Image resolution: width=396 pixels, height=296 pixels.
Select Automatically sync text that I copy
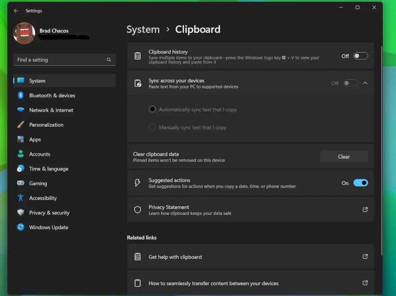152,109
